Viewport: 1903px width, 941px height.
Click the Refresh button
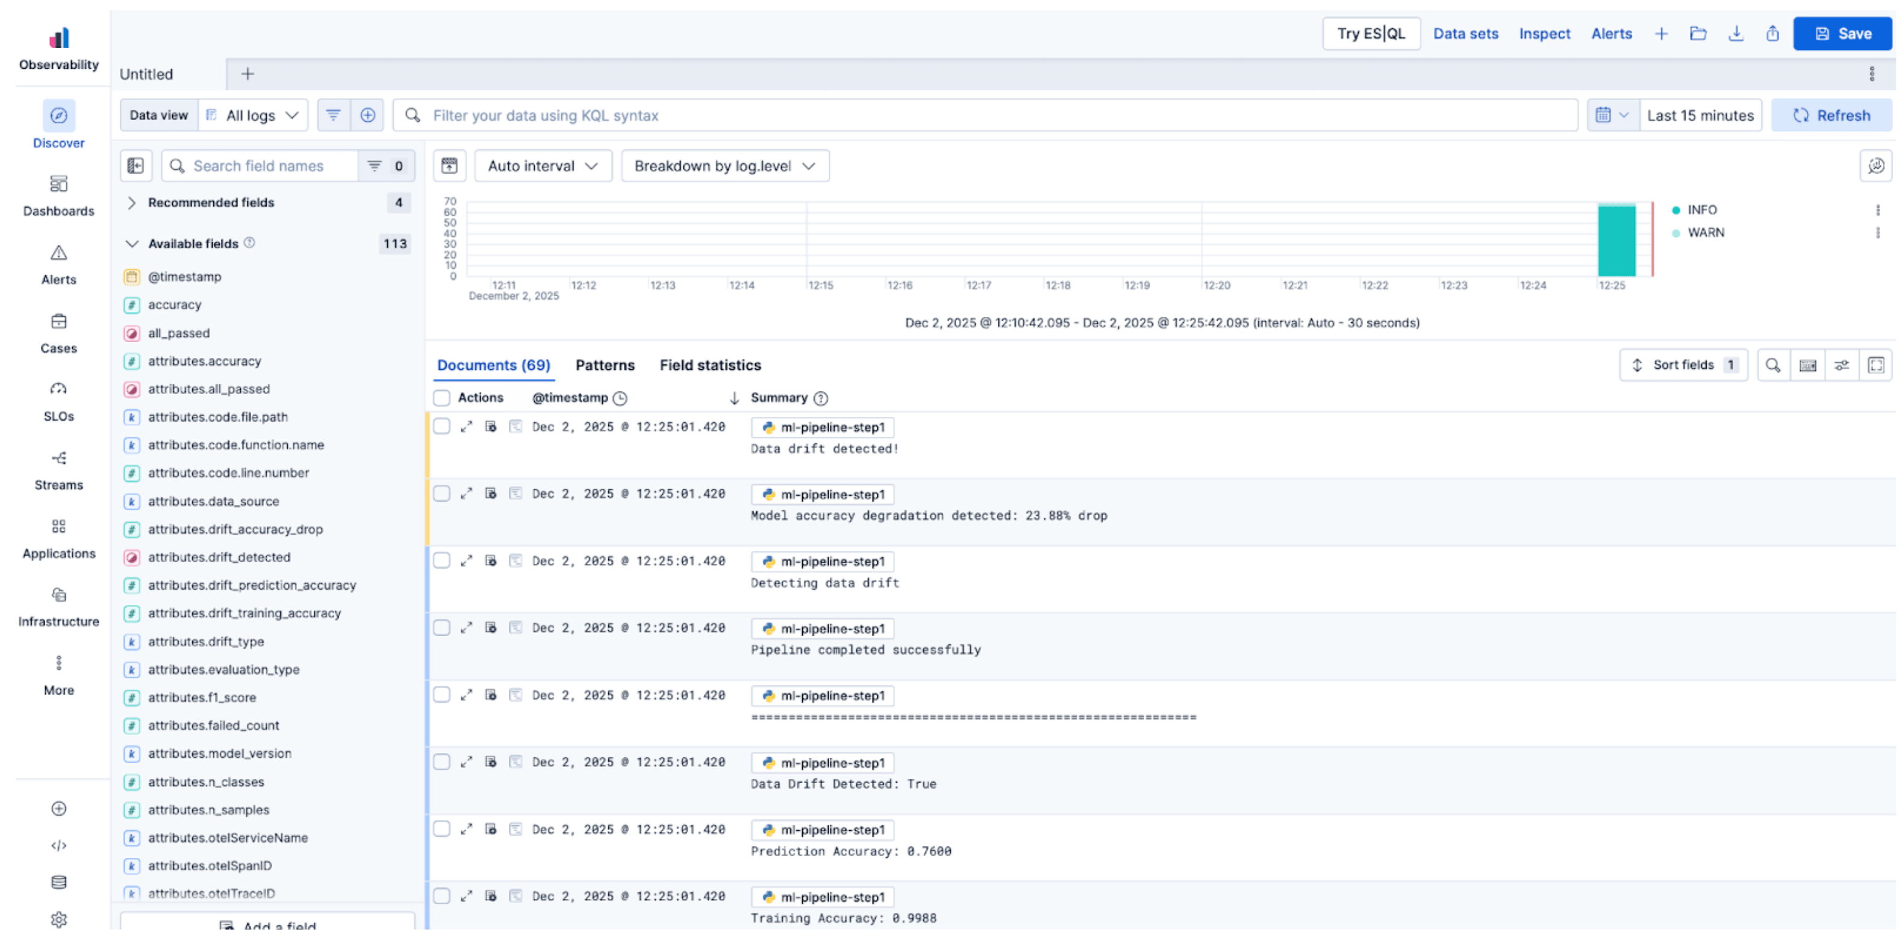point(1832,114)
